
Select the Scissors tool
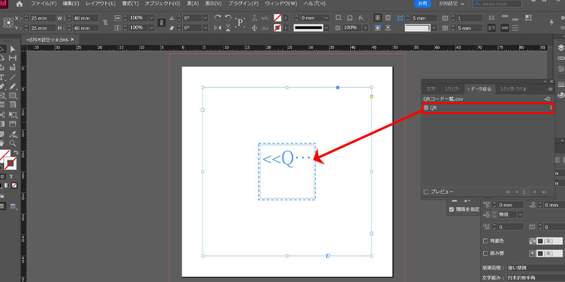pyautogui.click(x=2, y=115)
